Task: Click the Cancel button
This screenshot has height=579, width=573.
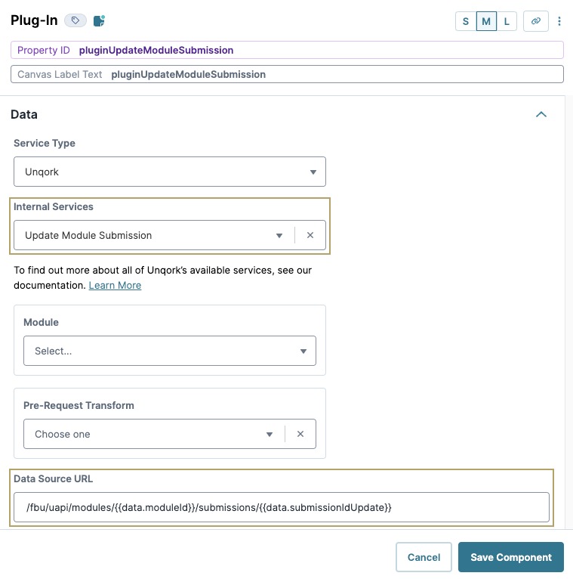Action: pyautogui.click(x=424, y=557)
